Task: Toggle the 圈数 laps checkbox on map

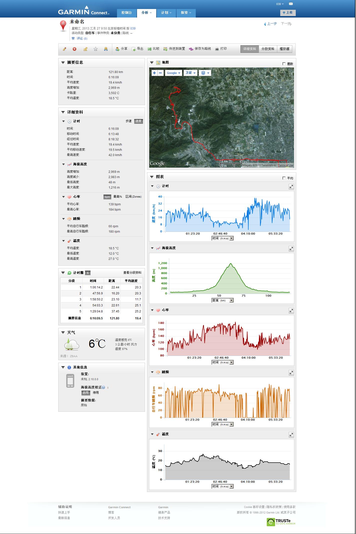Action: coord(284,64)
